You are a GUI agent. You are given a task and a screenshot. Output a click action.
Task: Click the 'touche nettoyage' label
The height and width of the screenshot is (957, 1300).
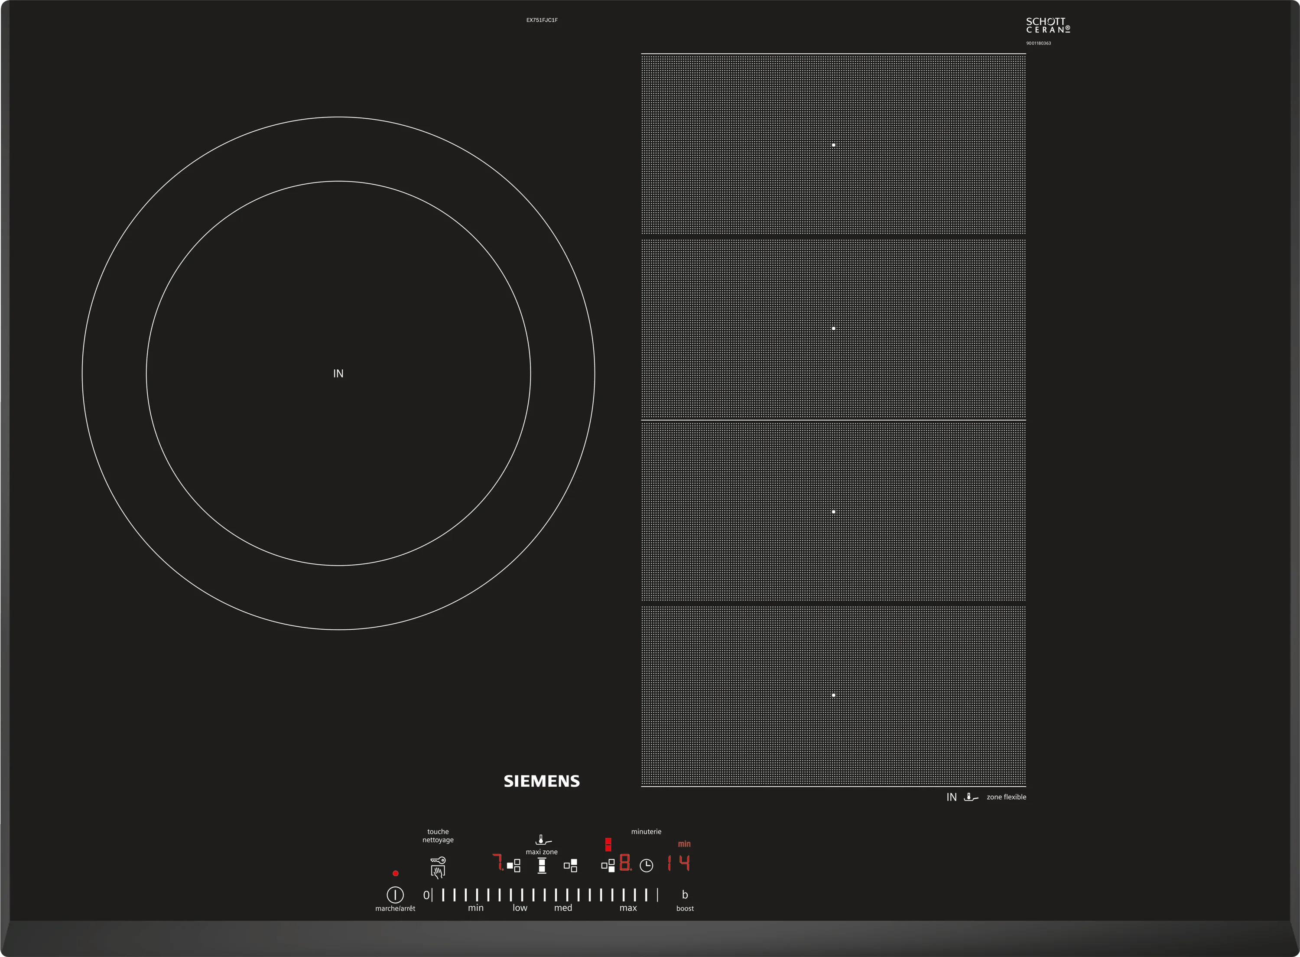click(x=438, y=835)
